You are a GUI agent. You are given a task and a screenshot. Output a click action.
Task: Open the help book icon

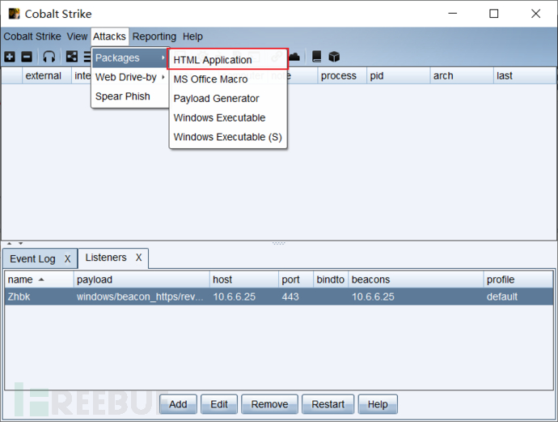[x=316, y=57]
